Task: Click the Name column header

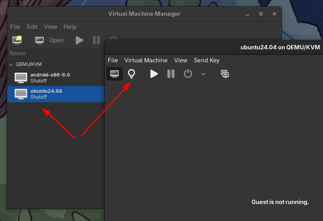Action: pyautogui.click(x=18, y=53)
